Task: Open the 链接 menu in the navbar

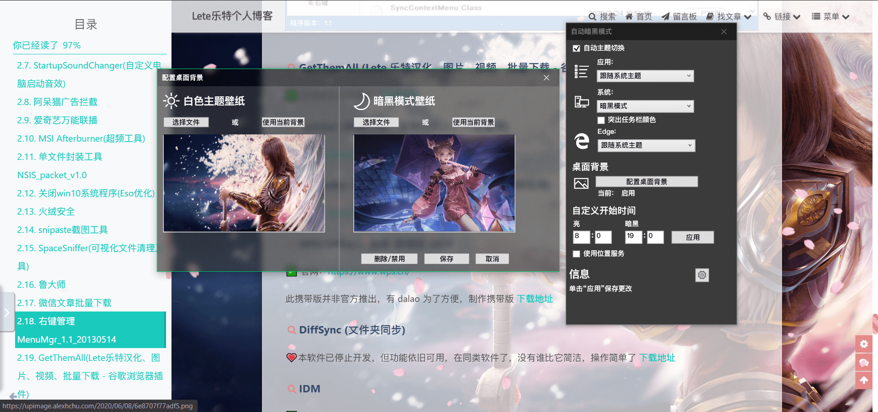Action: click(x=782, y=17)
